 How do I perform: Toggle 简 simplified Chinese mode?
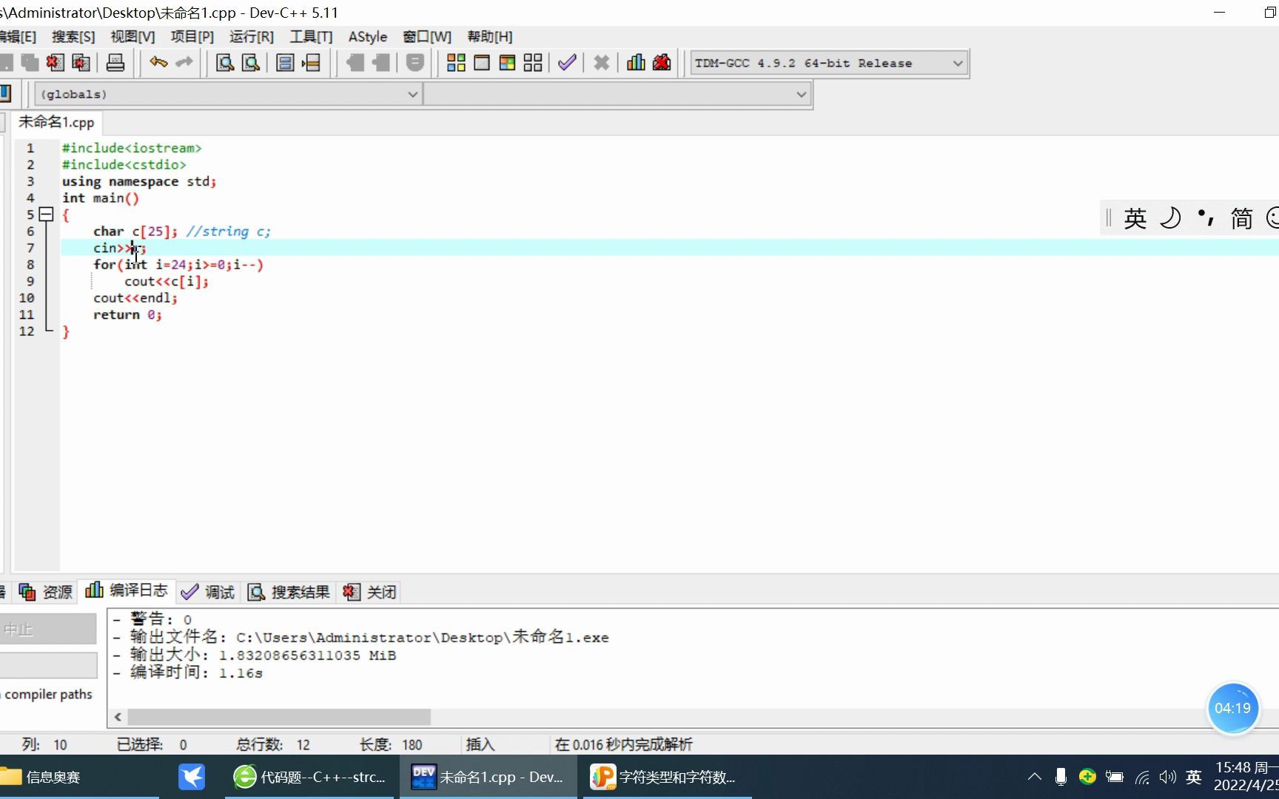[x=1242, y=218]
